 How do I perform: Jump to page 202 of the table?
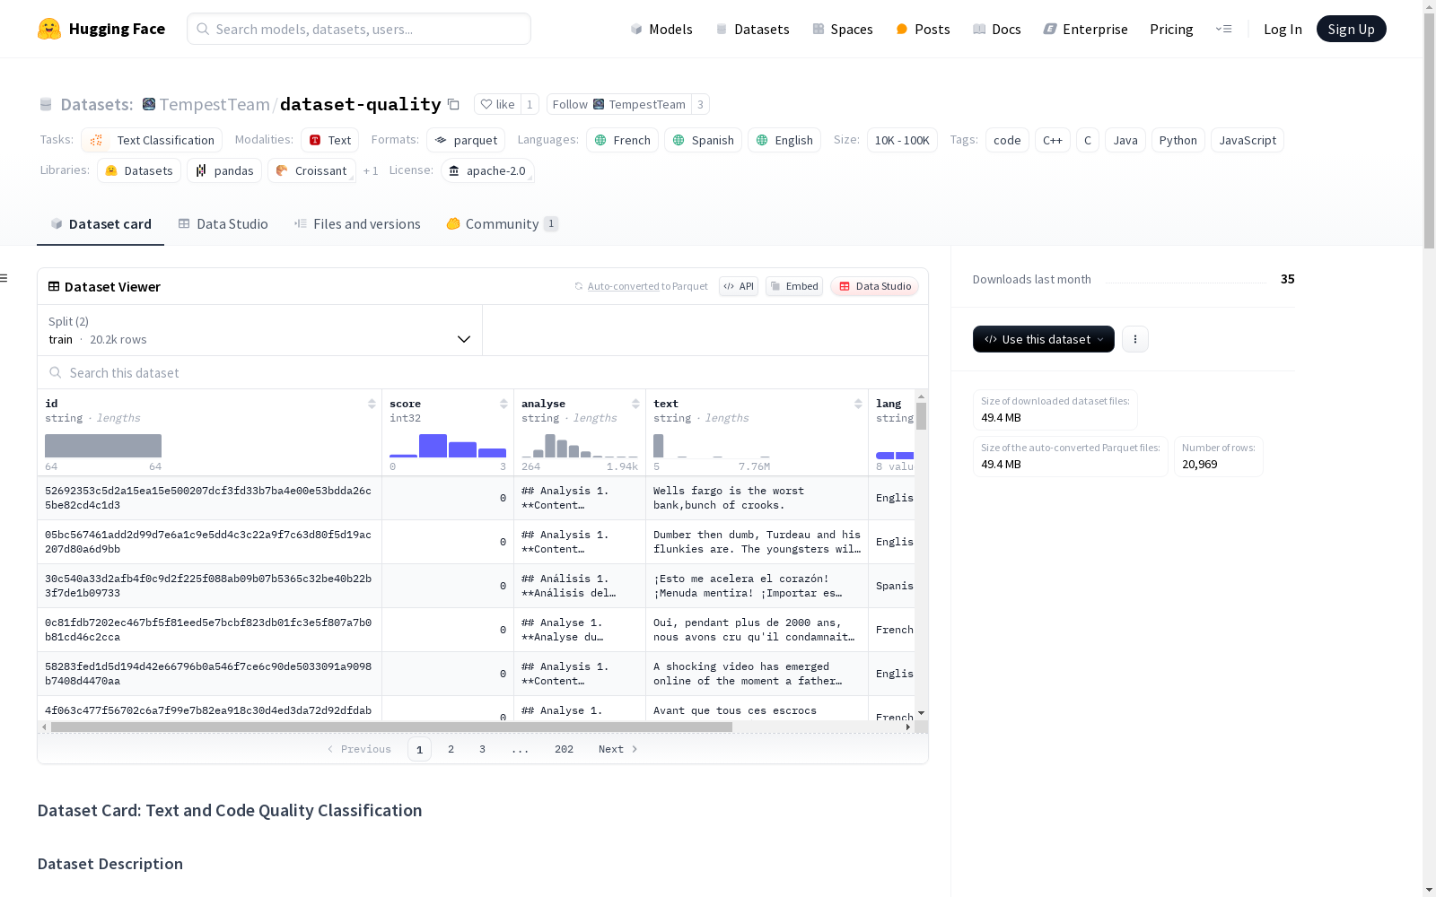(564, 749)
